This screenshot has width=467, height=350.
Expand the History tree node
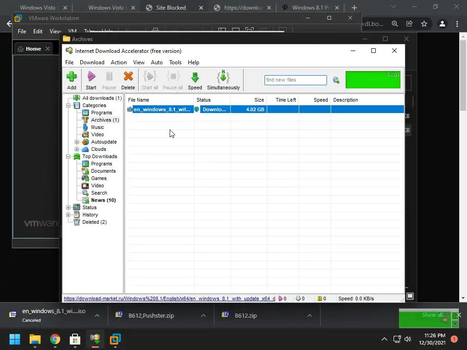click(x=68, y=215)
